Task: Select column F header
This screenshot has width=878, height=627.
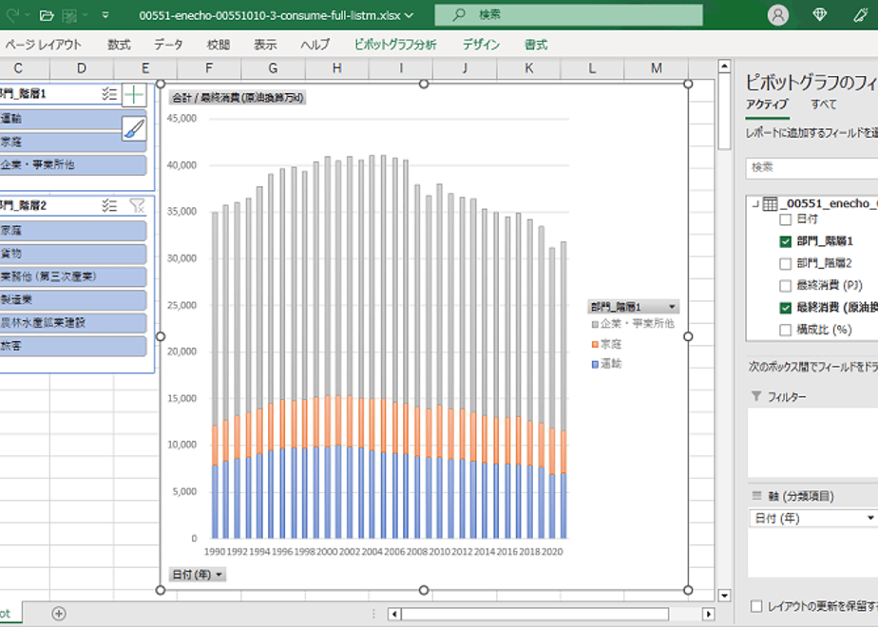Action: click(209, 68)
